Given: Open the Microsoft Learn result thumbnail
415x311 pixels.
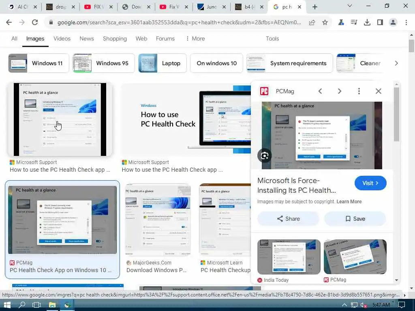Looking at the screenshot, I should click(x=225, y=219).
